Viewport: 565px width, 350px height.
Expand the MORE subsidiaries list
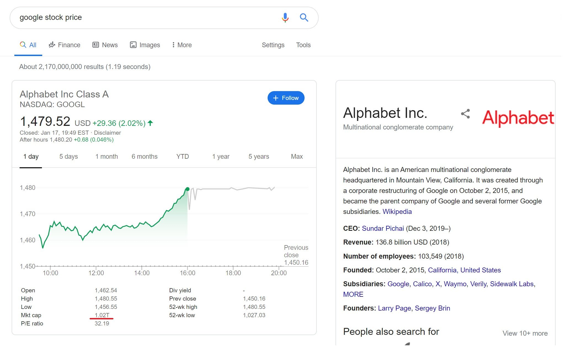(x=353, y=294)
